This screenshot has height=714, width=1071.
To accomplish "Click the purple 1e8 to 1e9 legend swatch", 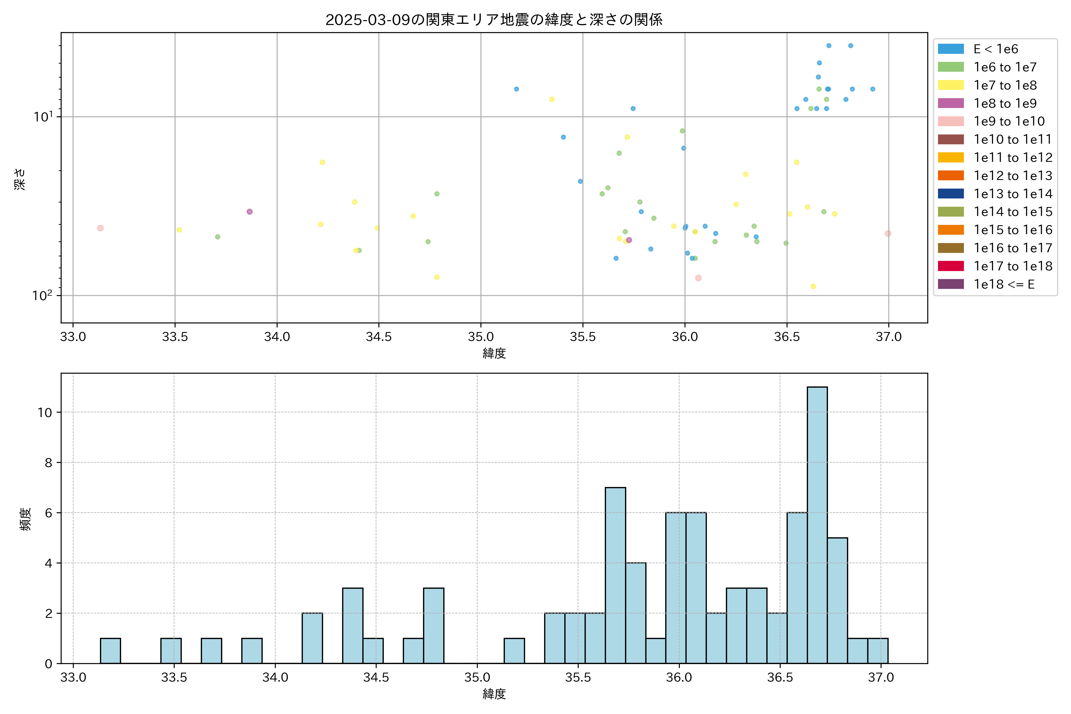I will tap(950, 103).
